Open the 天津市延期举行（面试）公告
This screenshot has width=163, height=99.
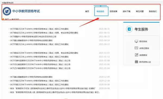coord(40,61)
